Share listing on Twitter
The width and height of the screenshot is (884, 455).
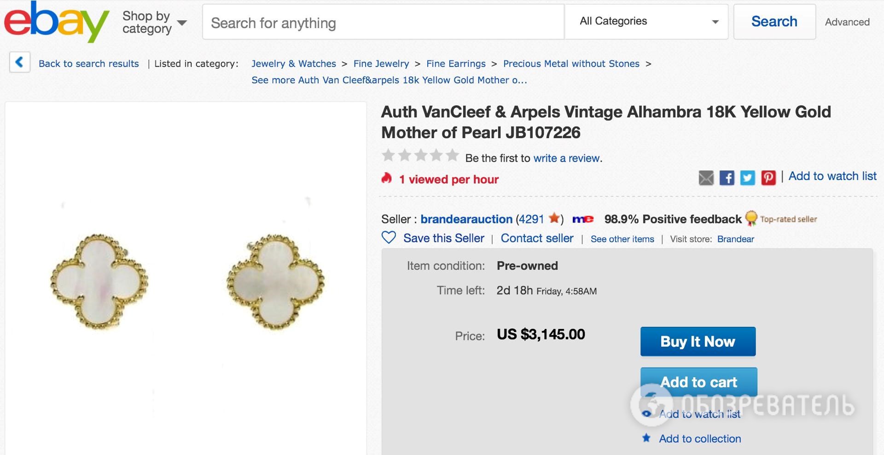click(747, 178)
